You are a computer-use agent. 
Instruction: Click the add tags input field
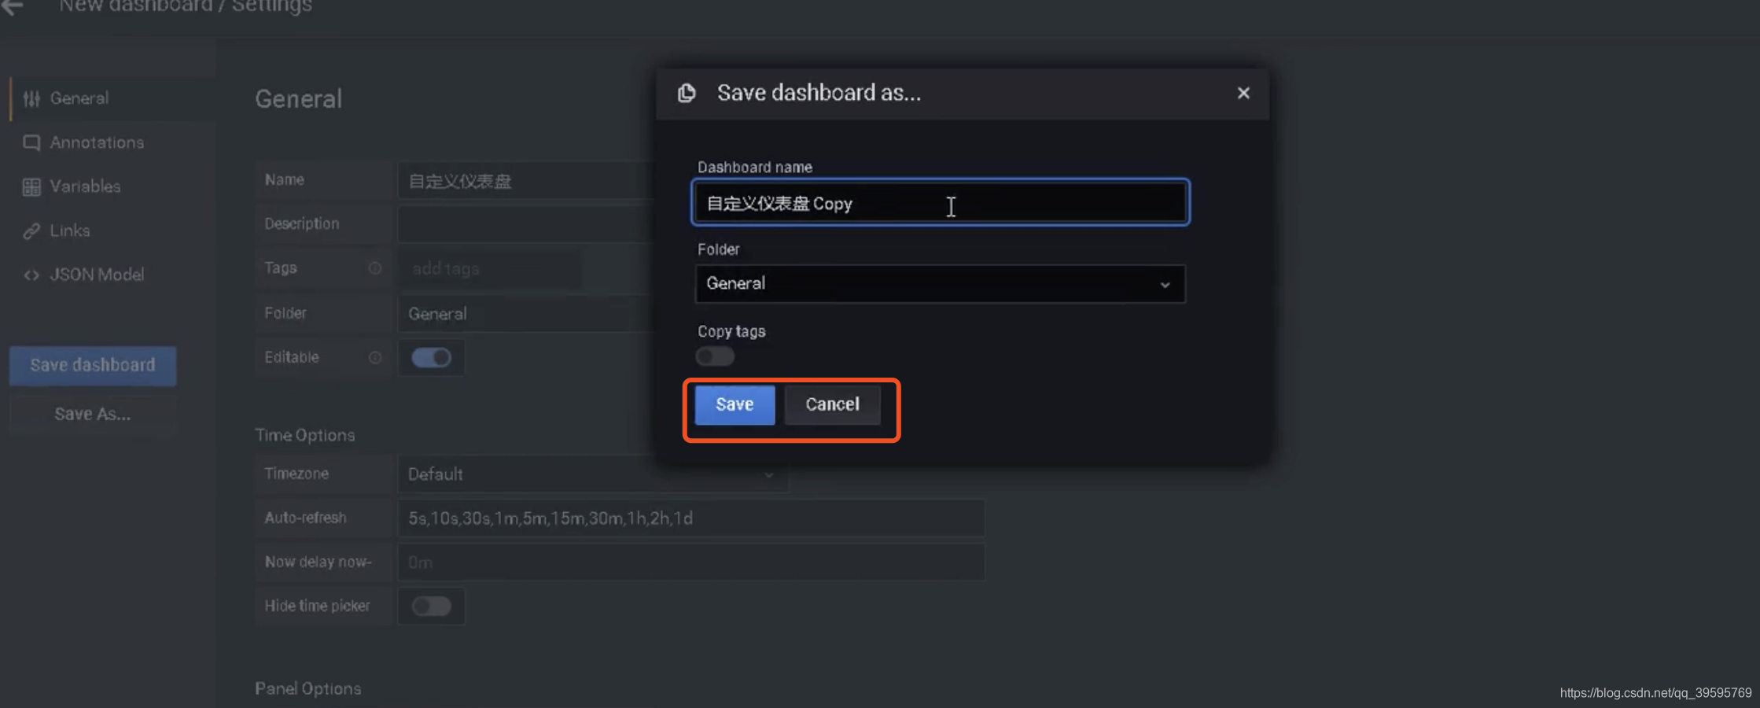click(491, 269)
